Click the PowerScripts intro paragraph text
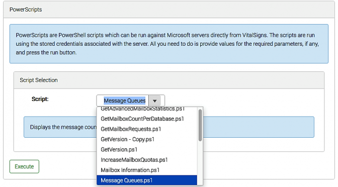Viewport: 338px width, 187px height. click(x=167, y=44)
